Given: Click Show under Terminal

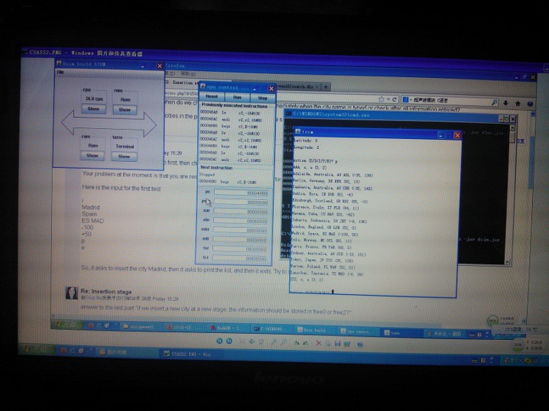Looking at the screenshot, I should [x=124, y=157].
